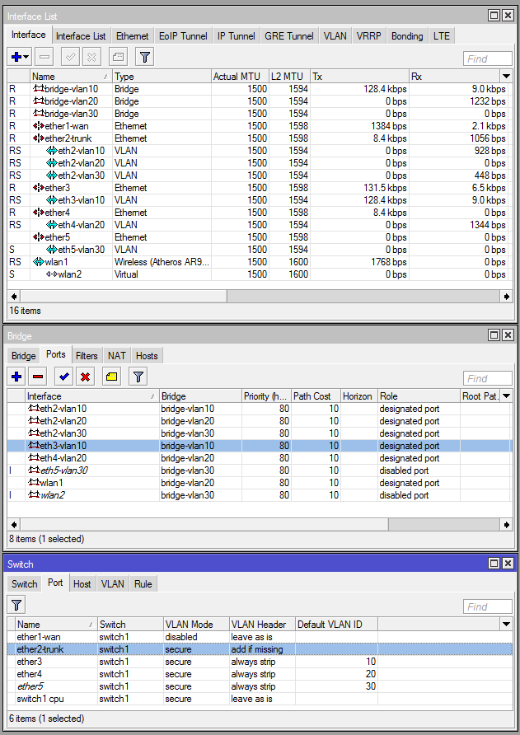Select wlan2 row in Bridge ports

coord(260,495)
